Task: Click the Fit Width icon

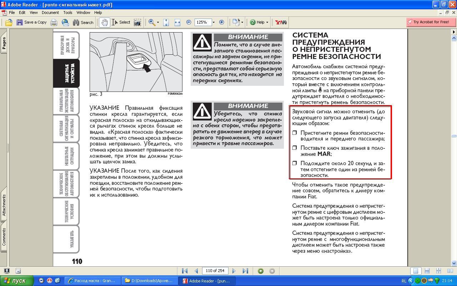Action: [177, 22]
